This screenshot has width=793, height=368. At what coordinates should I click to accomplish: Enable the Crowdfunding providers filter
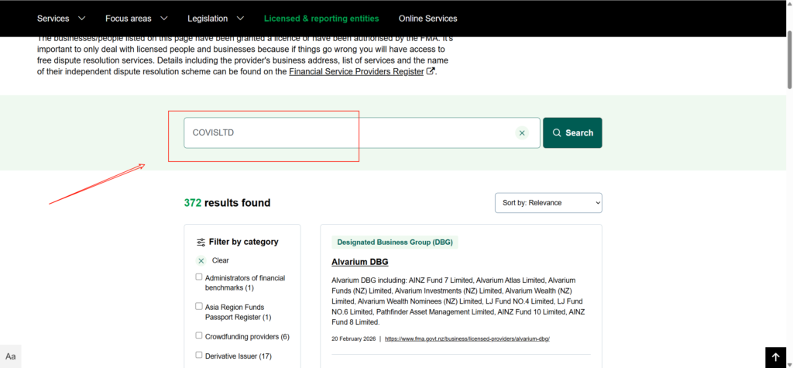(x=199, y=336)
